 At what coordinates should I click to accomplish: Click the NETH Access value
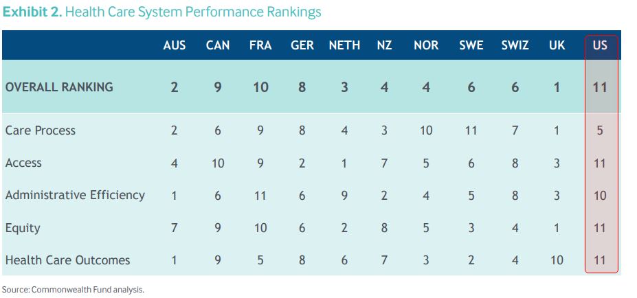tap(344, 163)
